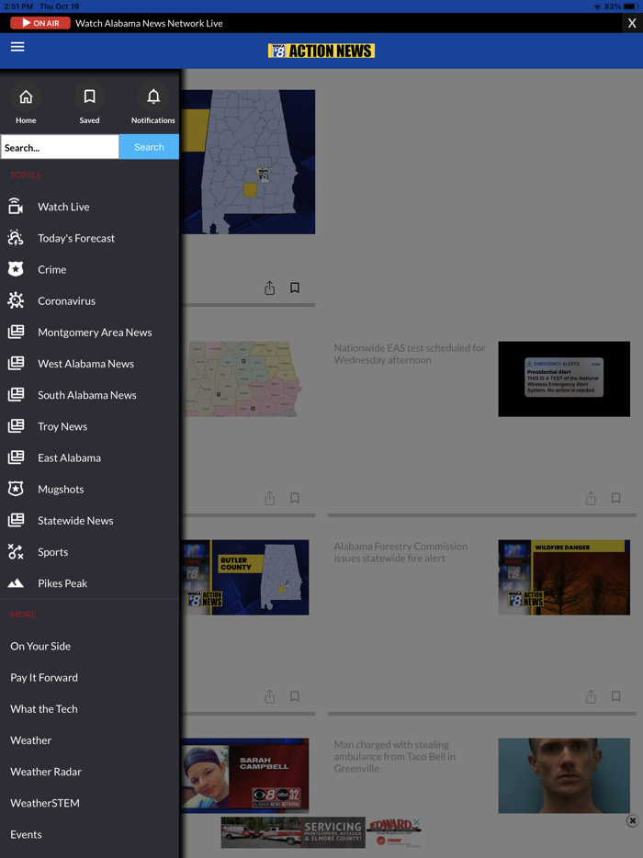View the Sarah Campbell thumbnail
The width and height of the screenshot is (643, 858).
pos(244,774)
